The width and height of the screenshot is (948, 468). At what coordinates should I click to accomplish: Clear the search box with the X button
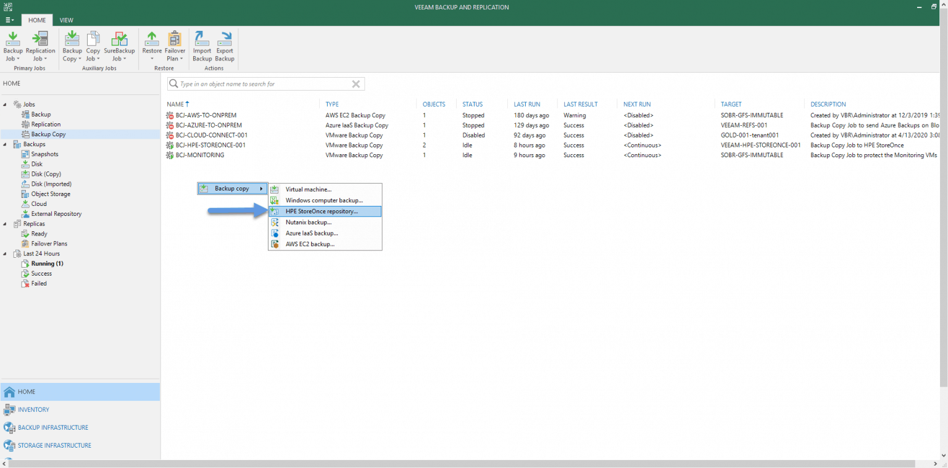click(x=355, y=83)
